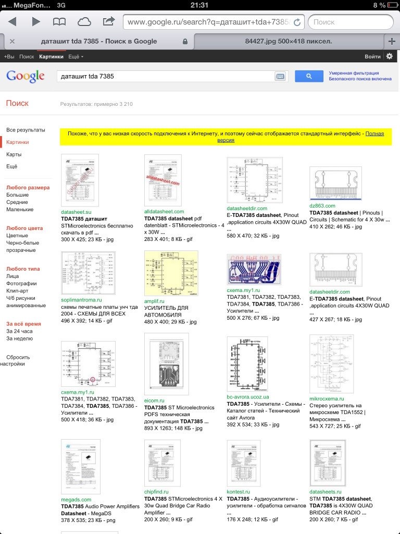Expand the Ещё dropdown in black bar
This screenshot has height=534, width=400.
click(76, 56)
